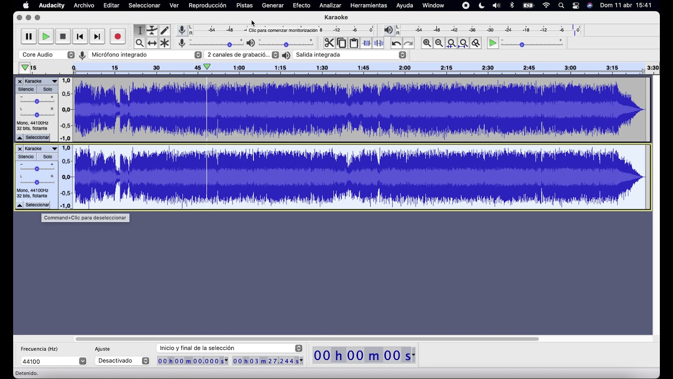Click the Paste clipboard icon
Viewport: 673px width, 379px height.
[354, 43]
